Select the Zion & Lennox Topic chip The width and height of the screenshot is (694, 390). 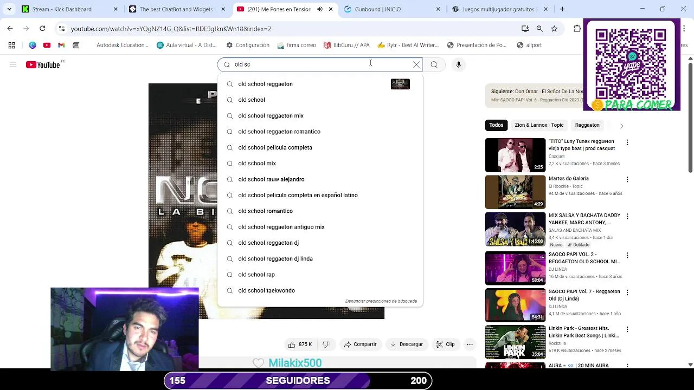coord(539,125)
